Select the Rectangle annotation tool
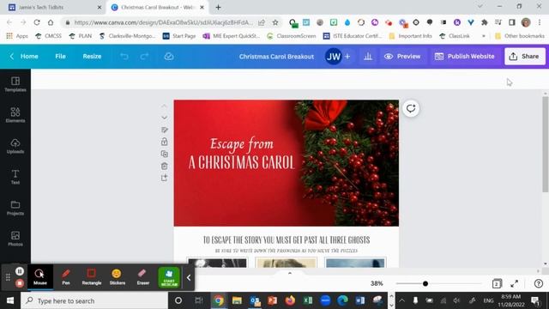549x309 pixels. (92, 276)
